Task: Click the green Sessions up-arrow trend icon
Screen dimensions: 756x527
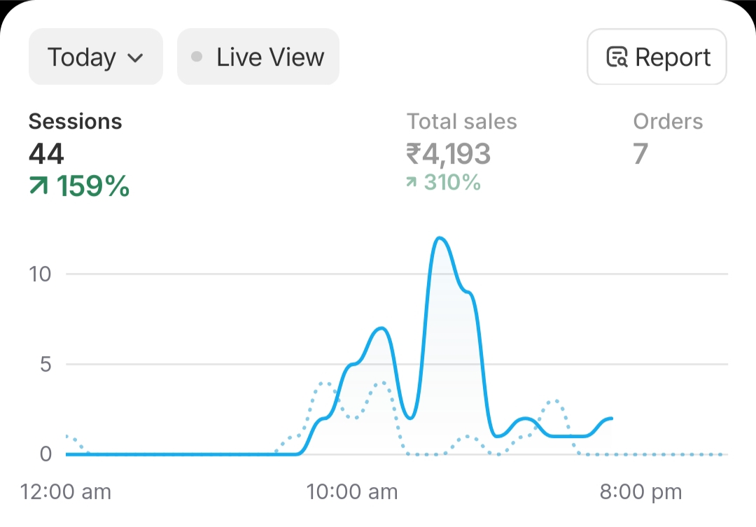Action: (39, 186)
